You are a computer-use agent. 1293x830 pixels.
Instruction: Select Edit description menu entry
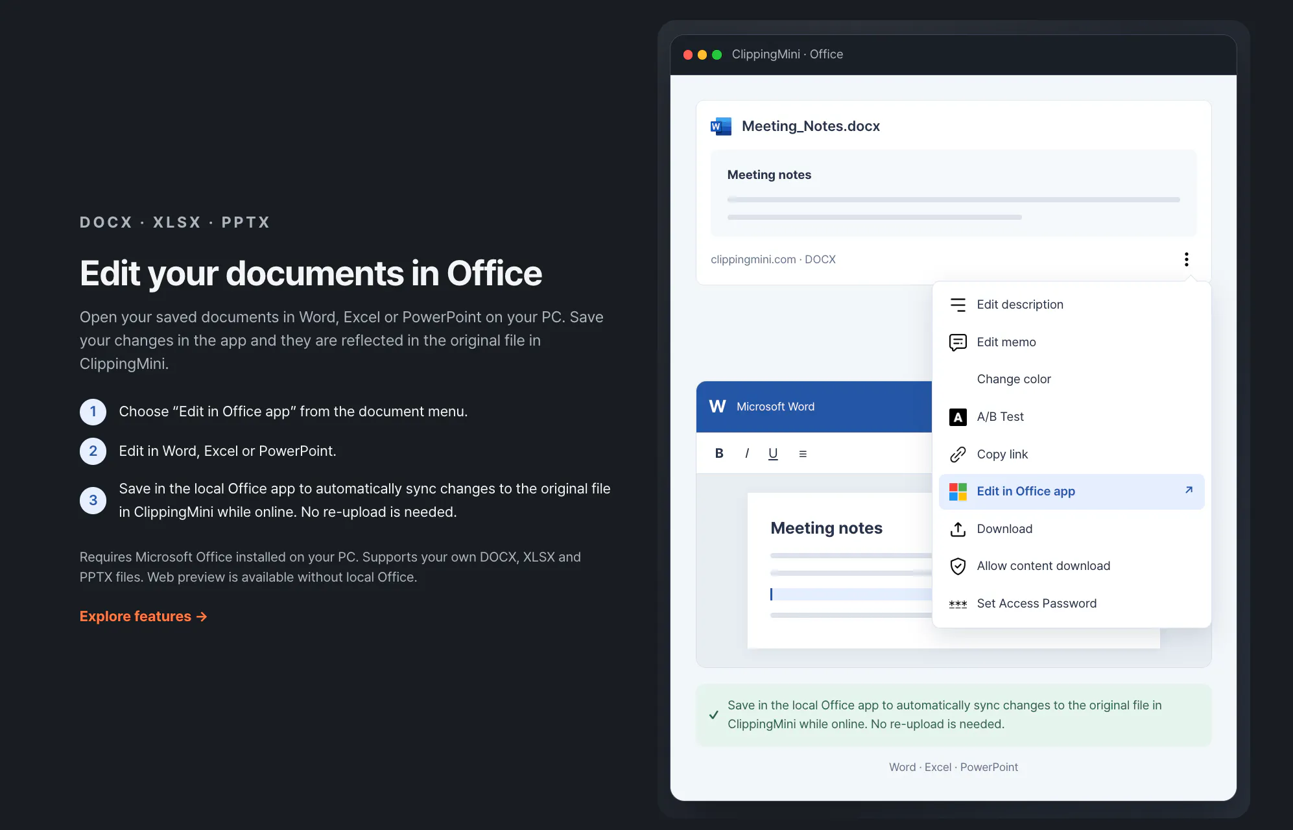(x=1071, y=305)
